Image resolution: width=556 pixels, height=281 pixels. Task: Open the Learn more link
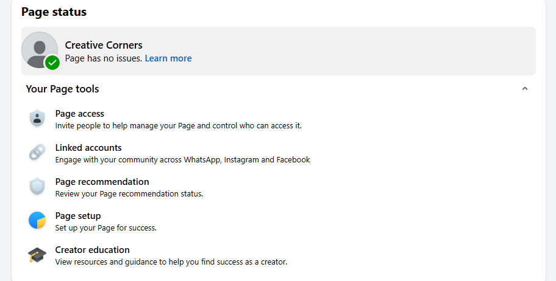click(168, 58)
